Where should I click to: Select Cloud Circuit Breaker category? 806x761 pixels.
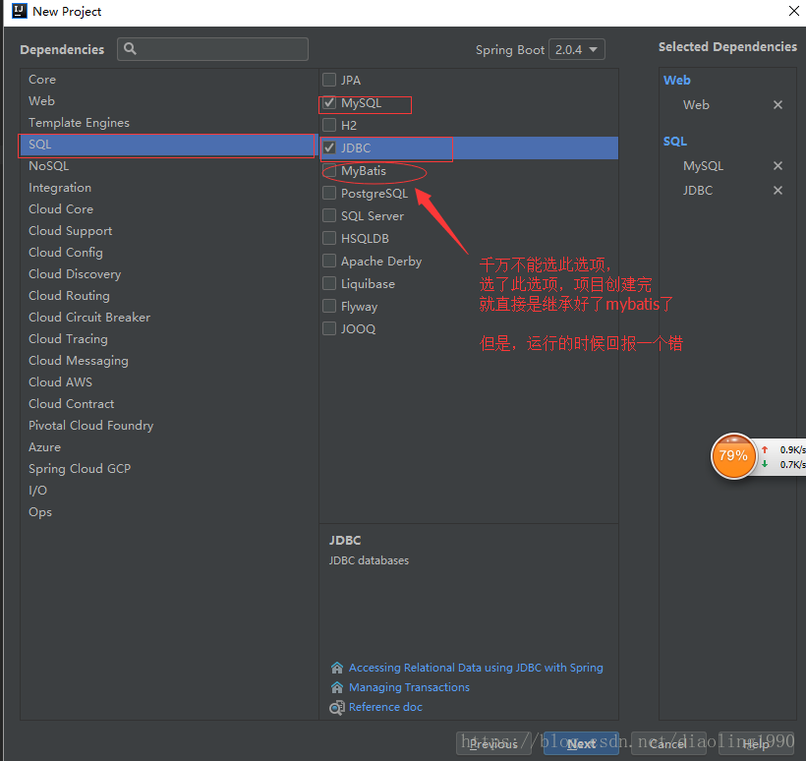169,318
